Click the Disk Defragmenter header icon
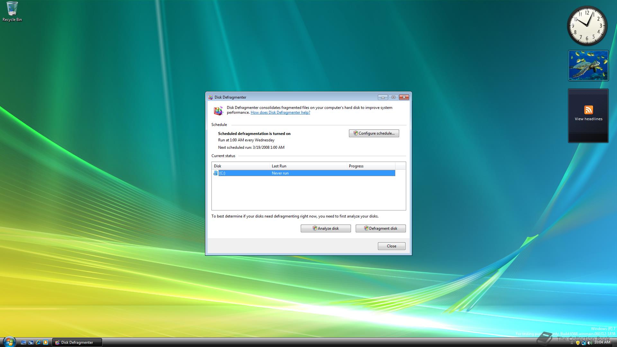 [x=219, y=111]
